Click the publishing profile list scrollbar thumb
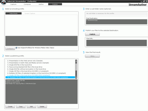 tap(76, 67)
